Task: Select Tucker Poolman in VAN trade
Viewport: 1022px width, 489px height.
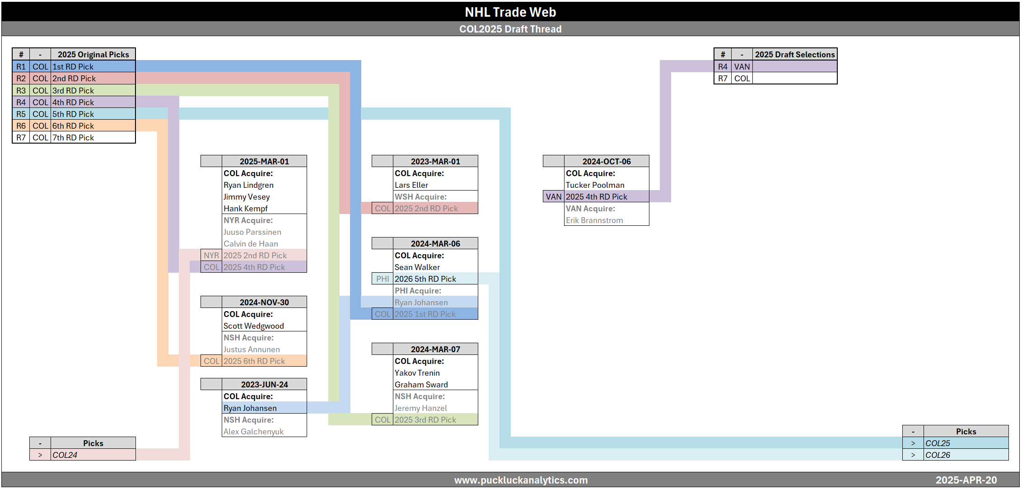Action: pyautogui.click(x=595, y=185)
